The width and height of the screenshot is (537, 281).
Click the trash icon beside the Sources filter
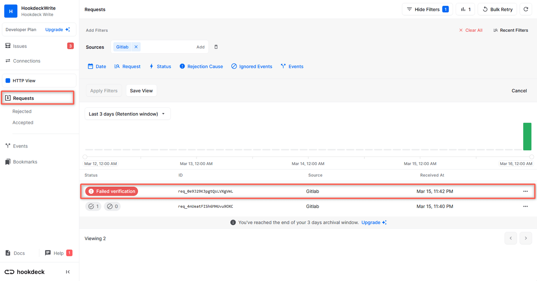(216, 47)
